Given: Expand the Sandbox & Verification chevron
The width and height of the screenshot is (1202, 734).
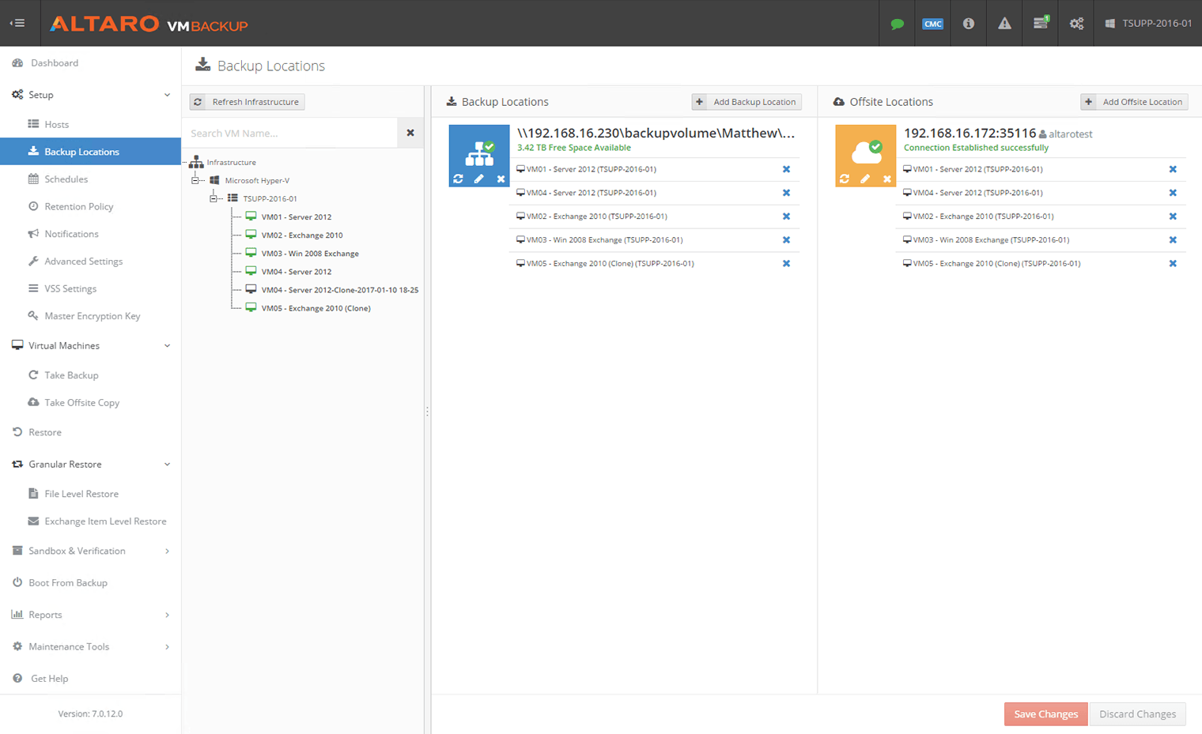Looking at the screenshot, I should click(167, 551).
